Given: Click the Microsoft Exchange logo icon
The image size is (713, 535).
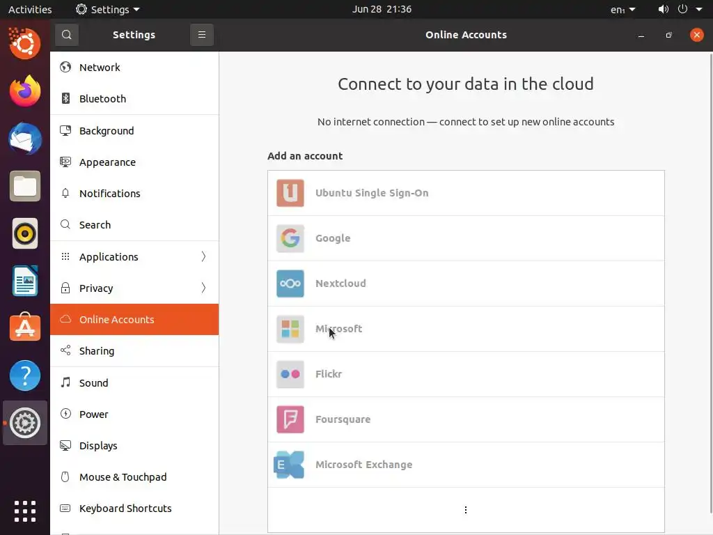Looking at the screenshot, I should pos(290,465).
